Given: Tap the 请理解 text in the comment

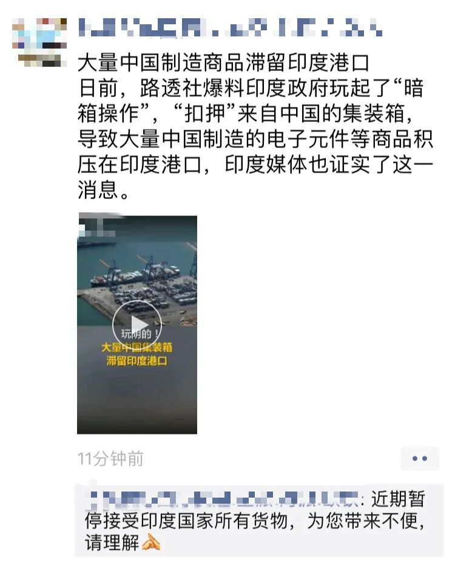Looking at the screenshot, I should [112, 543].
